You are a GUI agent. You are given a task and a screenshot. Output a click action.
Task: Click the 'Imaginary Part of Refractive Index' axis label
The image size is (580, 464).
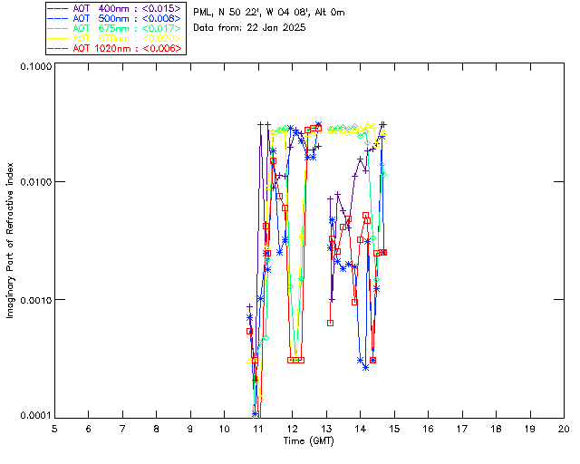tap(12, 241)
